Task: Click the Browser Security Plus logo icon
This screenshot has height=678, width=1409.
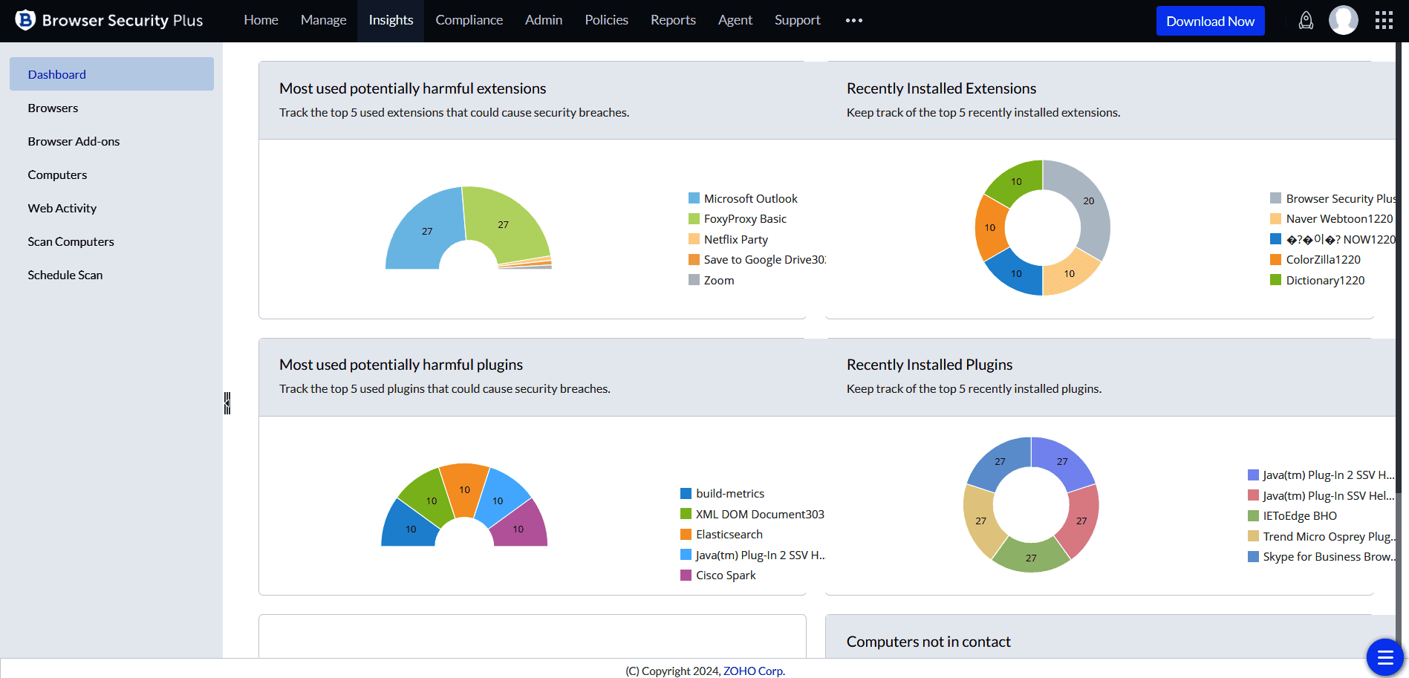Action: pyautogui.click(x=25, y=20)
